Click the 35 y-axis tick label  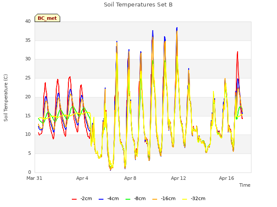point(28,40)
